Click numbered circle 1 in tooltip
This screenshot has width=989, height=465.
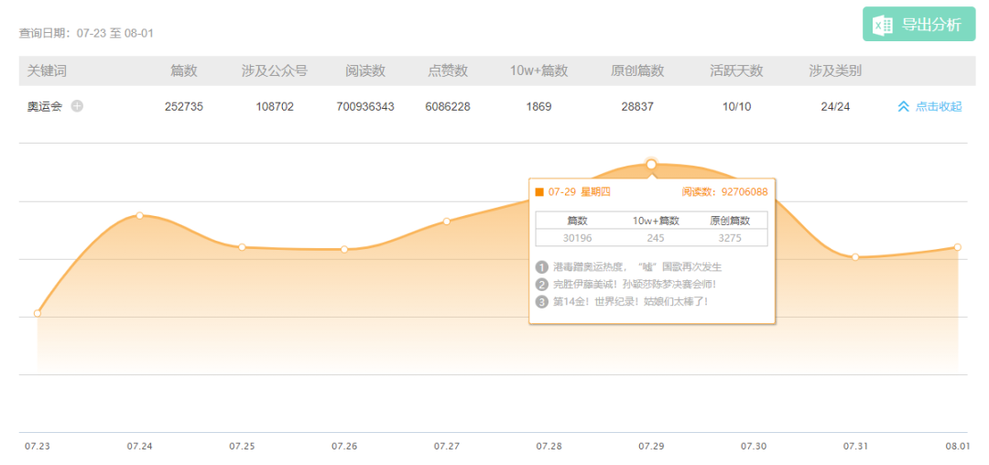(541, 267)
